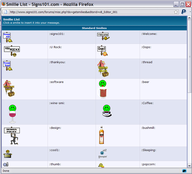192x174 pixels.
Task: Click the :thankyou: code text
Action: coord(57,62)
